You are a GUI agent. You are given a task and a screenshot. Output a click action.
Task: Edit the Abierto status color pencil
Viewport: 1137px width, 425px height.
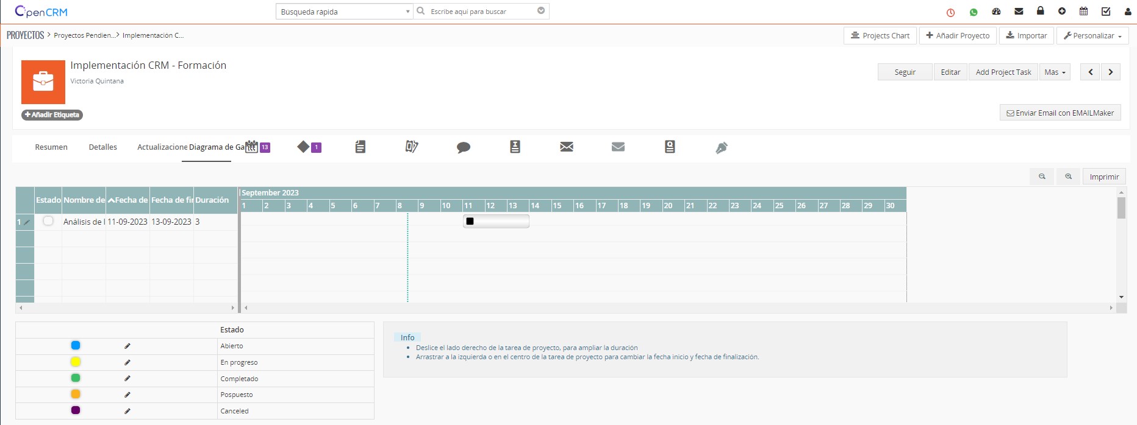(127, 346)
